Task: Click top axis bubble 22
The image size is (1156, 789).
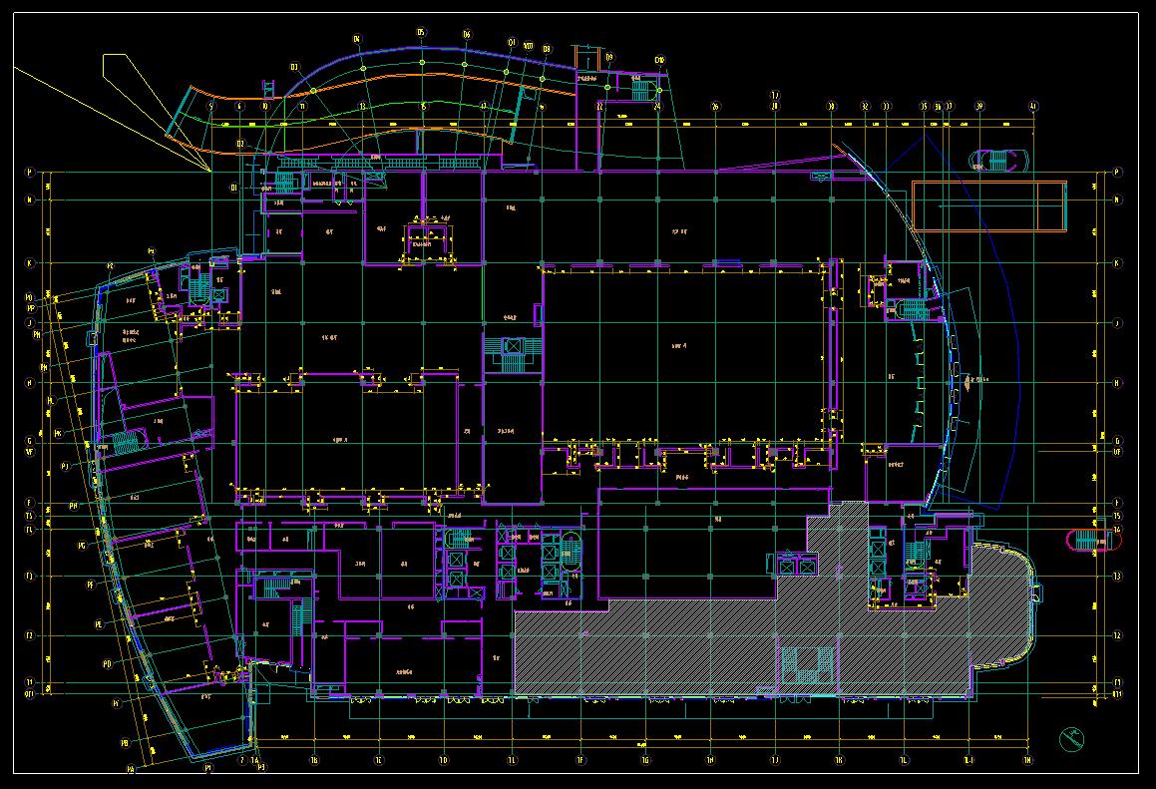Action: (600, 106)
